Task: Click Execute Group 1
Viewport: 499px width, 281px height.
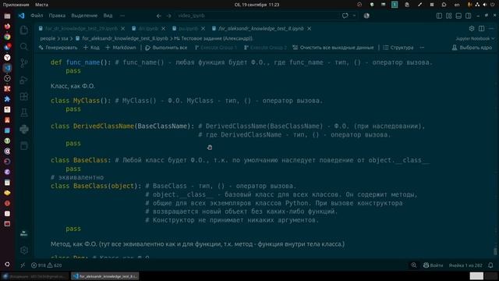Action: click(216, 48)
